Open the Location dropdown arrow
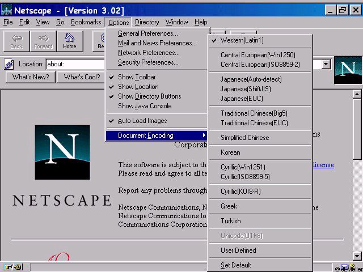 326,64
